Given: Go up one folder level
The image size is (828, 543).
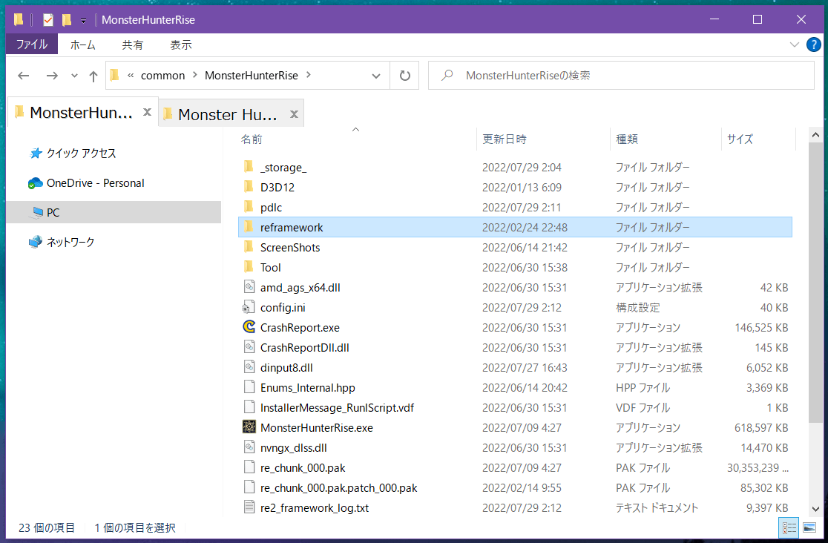Looking at the screenshot, I should (x=93, y=76).
